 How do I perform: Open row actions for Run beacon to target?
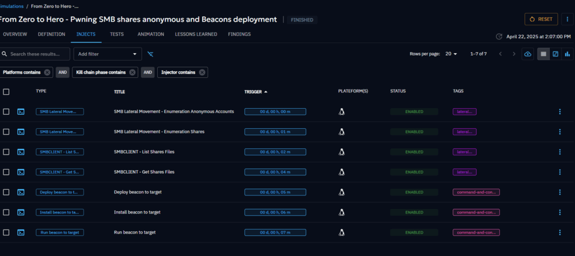click(x=559, y=232)
